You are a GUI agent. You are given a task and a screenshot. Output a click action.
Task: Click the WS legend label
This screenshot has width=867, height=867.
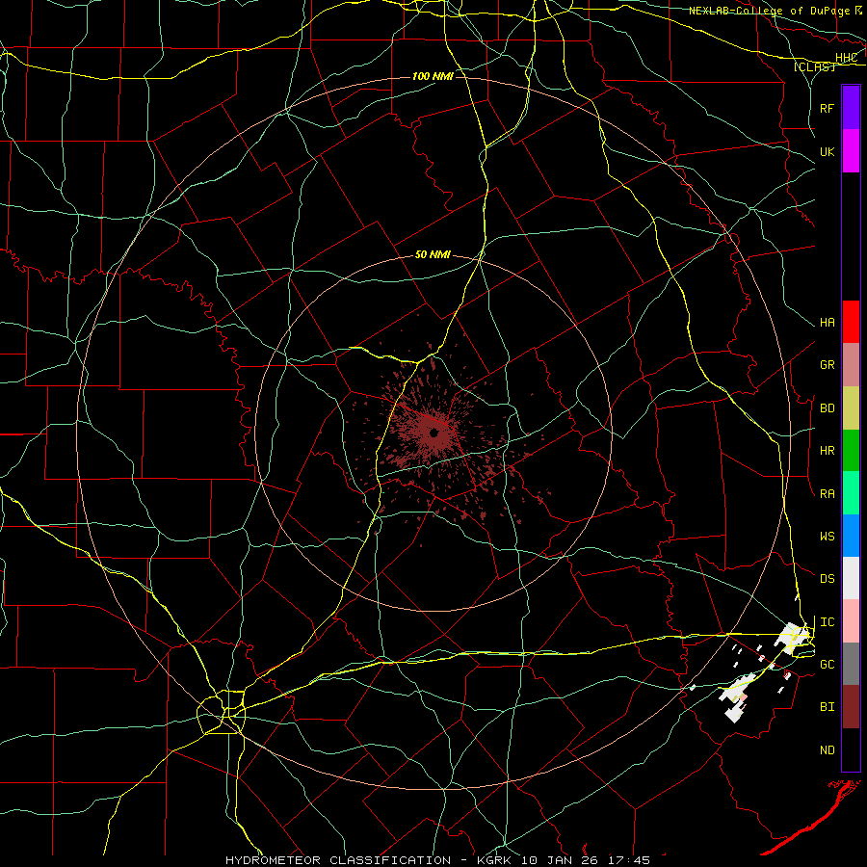click(827, 536)
